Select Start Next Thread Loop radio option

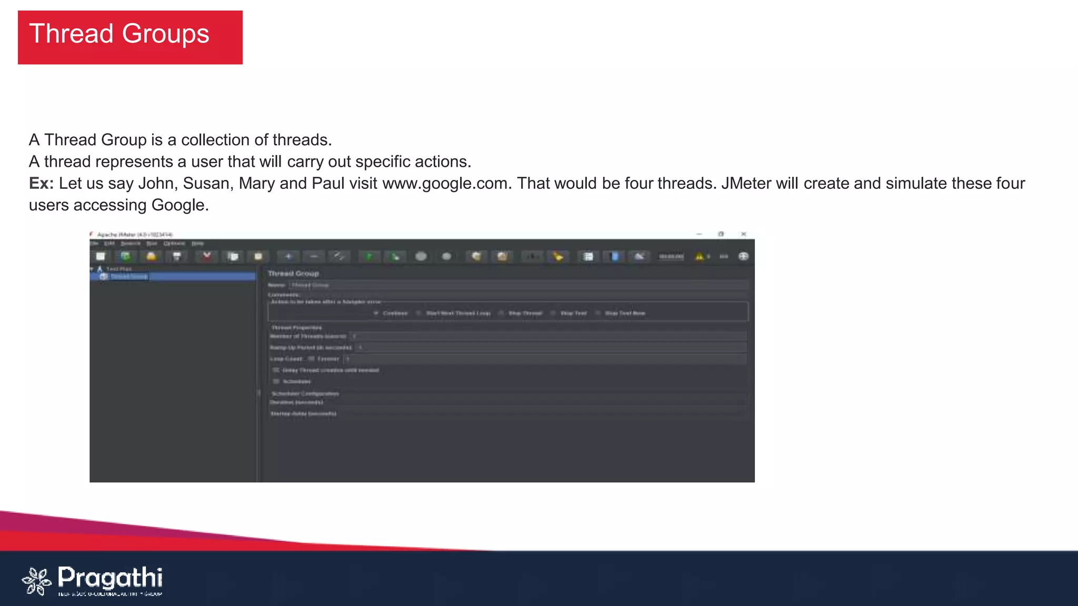pyautogui.click(x=418, y=313)
